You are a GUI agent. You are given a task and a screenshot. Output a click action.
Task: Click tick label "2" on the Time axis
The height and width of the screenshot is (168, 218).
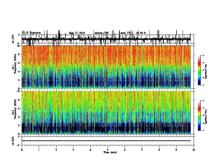(56, 150)
